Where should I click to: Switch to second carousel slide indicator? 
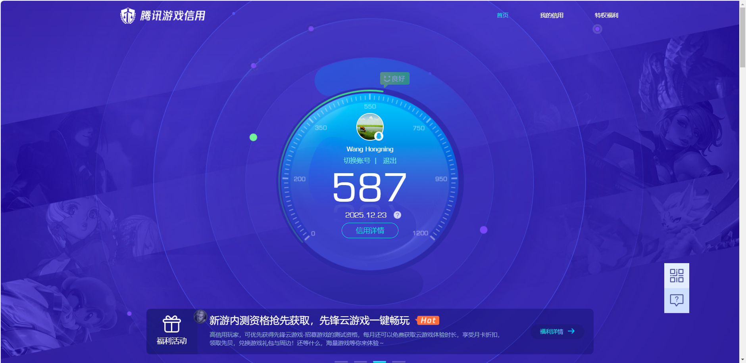[x=360, y=361]
